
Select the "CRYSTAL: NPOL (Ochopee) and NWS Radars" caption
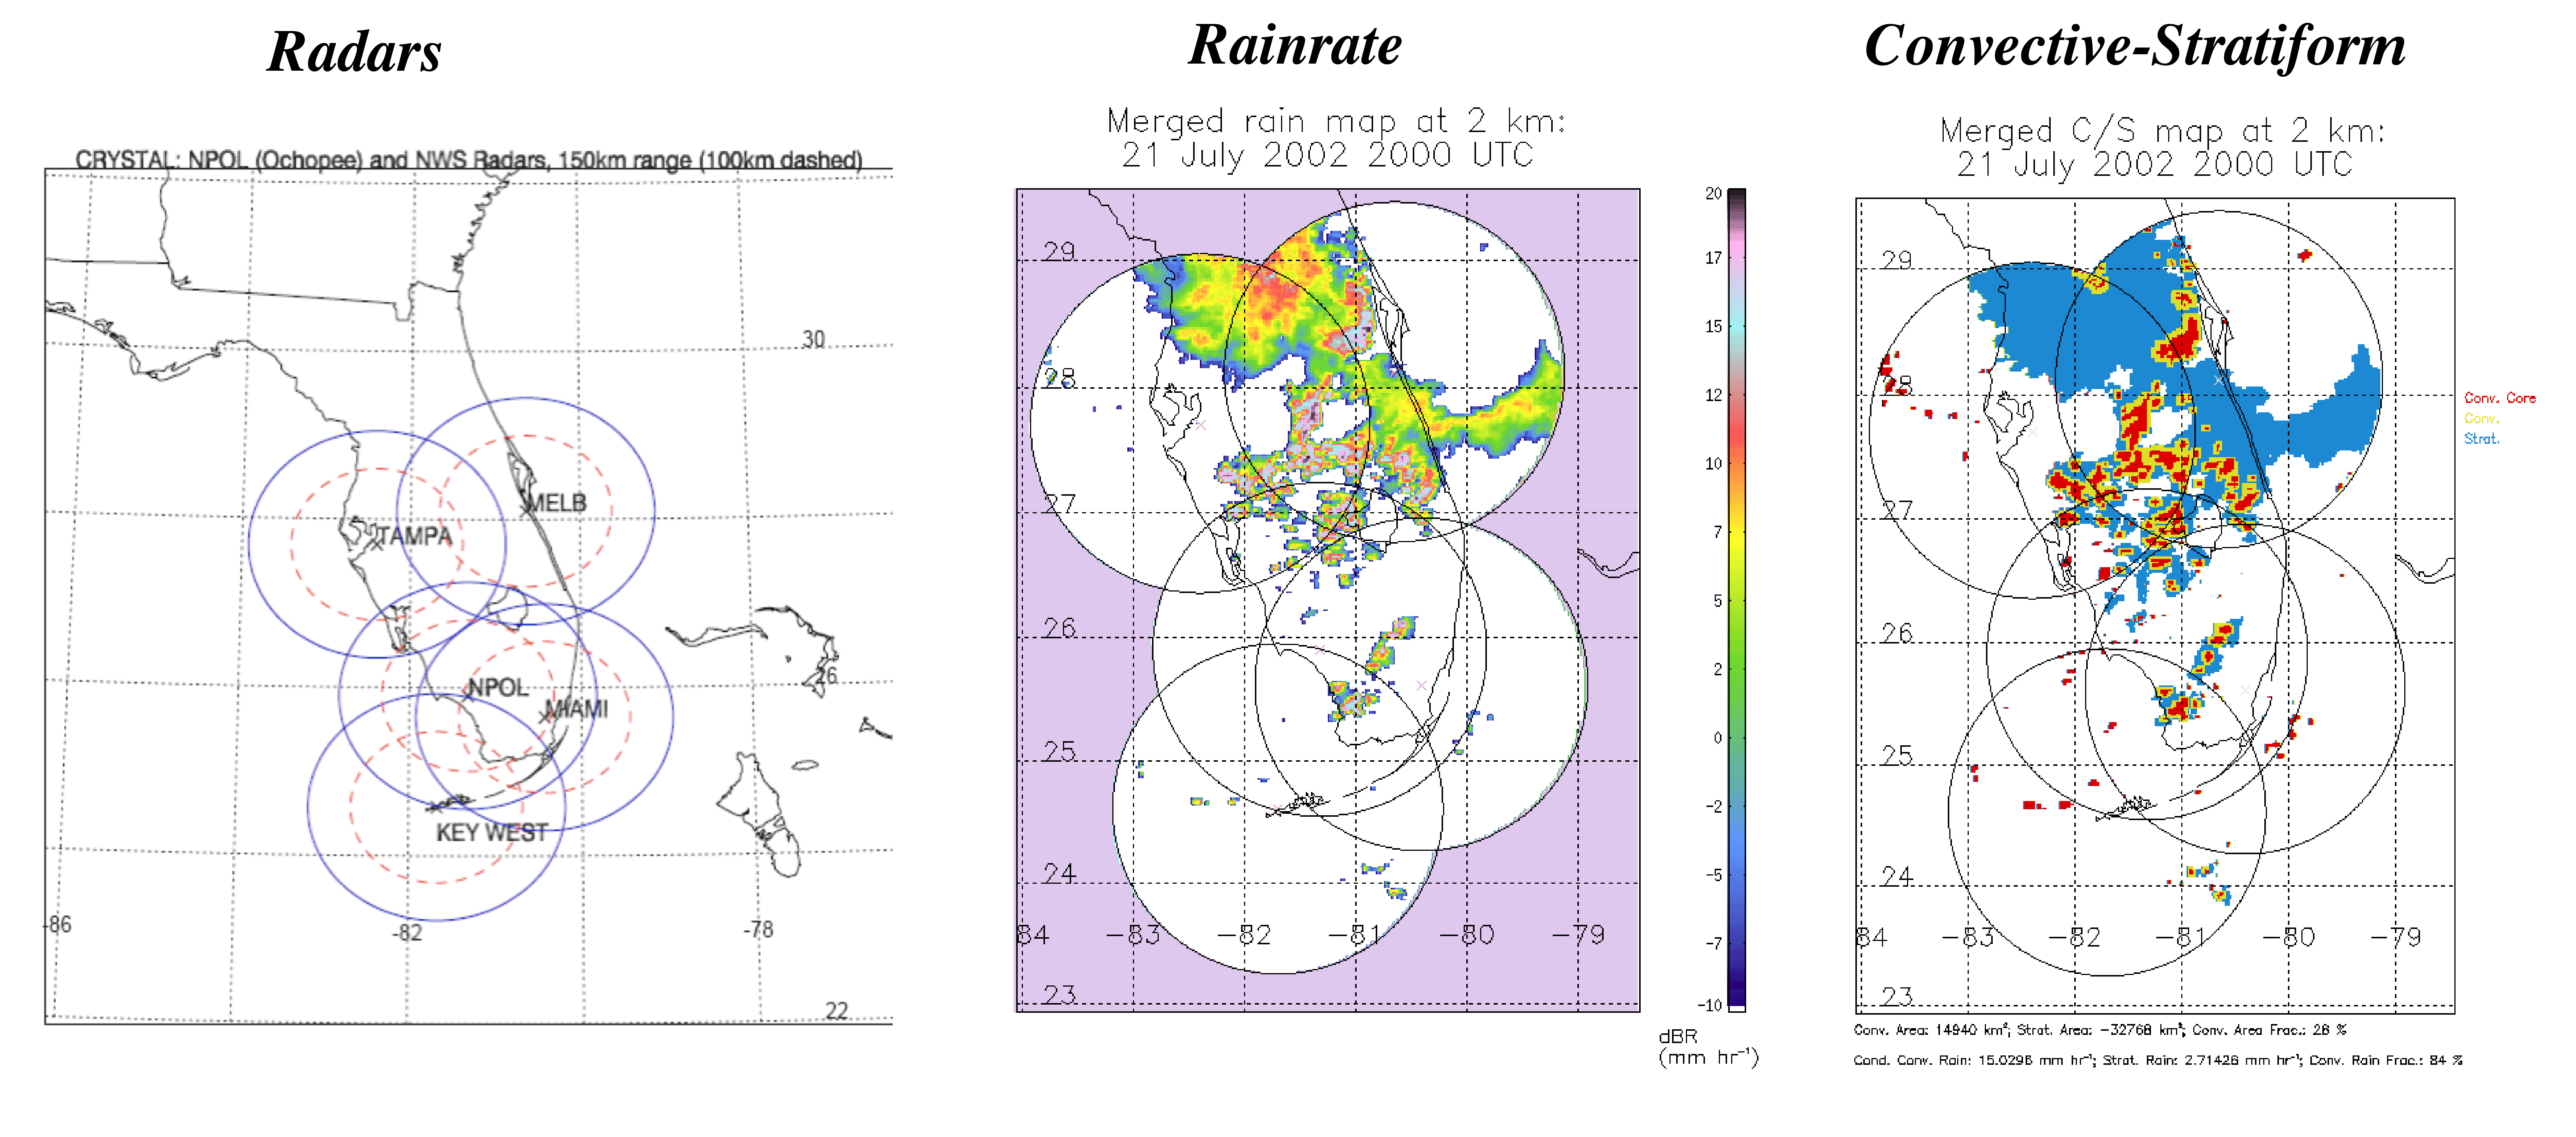[469, 160]
